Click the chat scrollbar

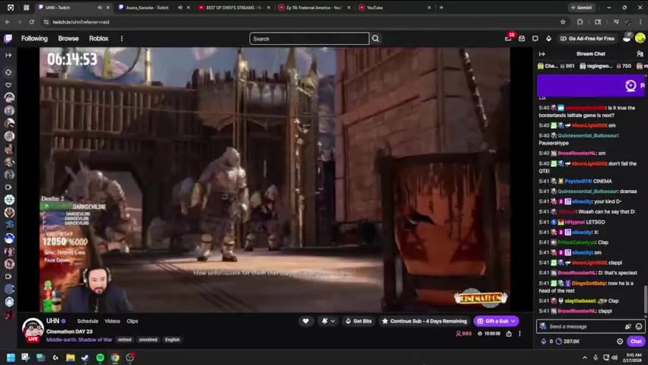click(x=646, y=299)
